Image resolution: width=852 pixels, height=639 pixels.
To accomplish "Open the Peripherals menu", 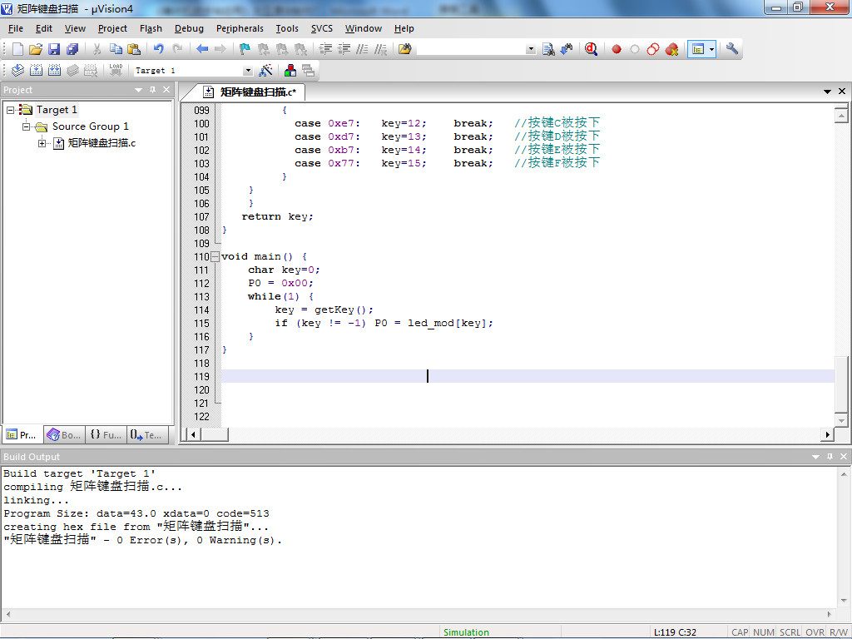I will point(240,28).
